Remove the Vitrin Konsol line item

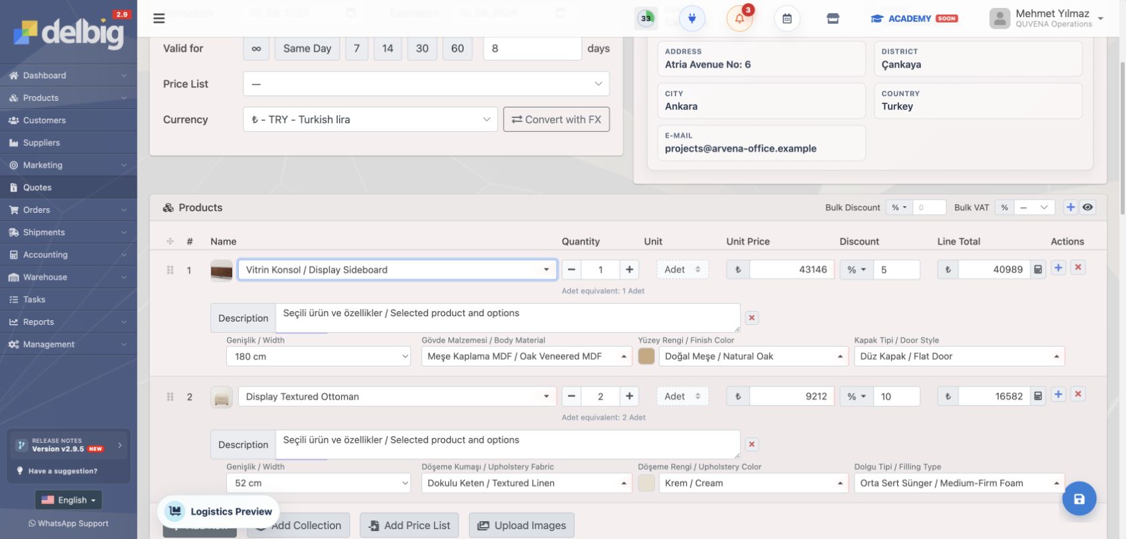pyautogui.click(x=1078, y=268)
